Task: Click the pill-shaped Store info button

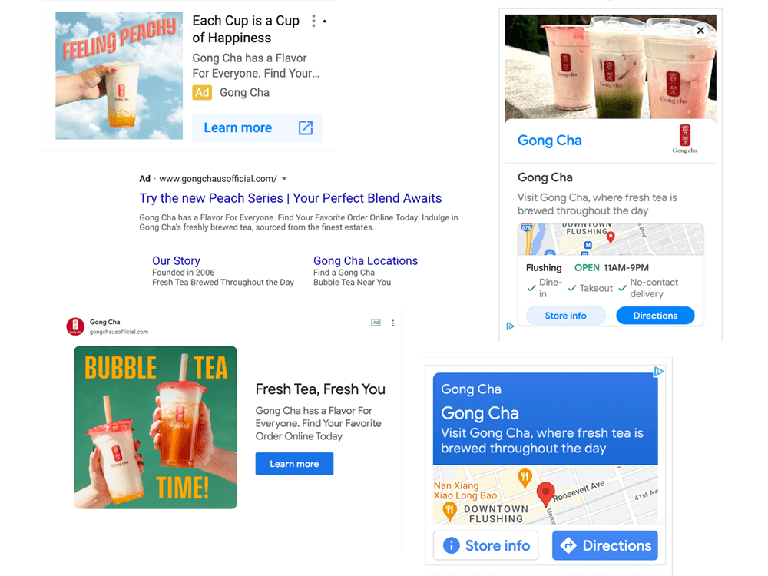Action: tap(566, 316)
